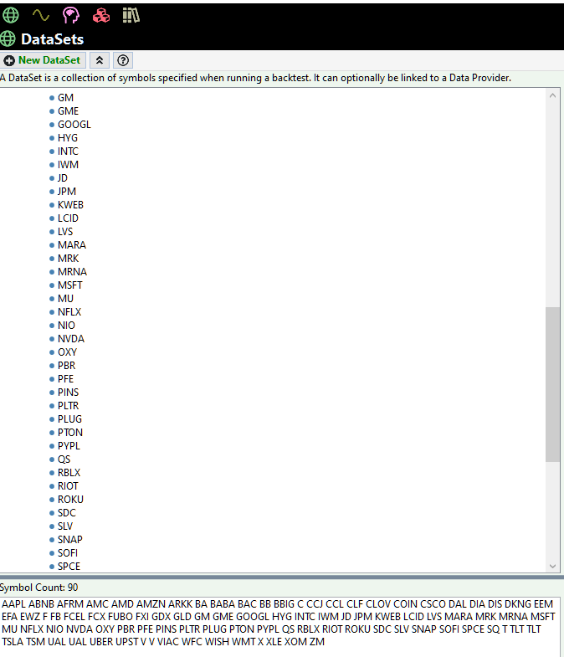Select MRK symbol in list
Image resolution: width=564 pixels, height=657 pixels.
tap(68, 259)
